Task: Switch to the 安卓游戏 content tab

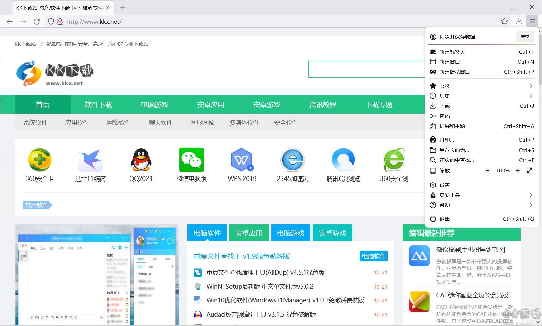Action: (x=332, y=233)
